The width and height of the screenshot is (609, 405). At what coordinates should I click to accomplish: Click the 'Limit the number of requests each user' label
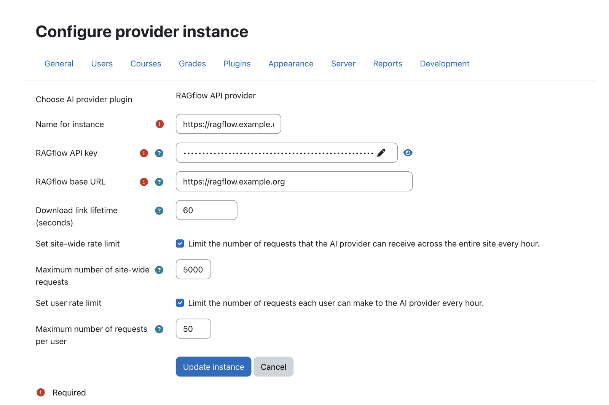click(x=336, y=303)
